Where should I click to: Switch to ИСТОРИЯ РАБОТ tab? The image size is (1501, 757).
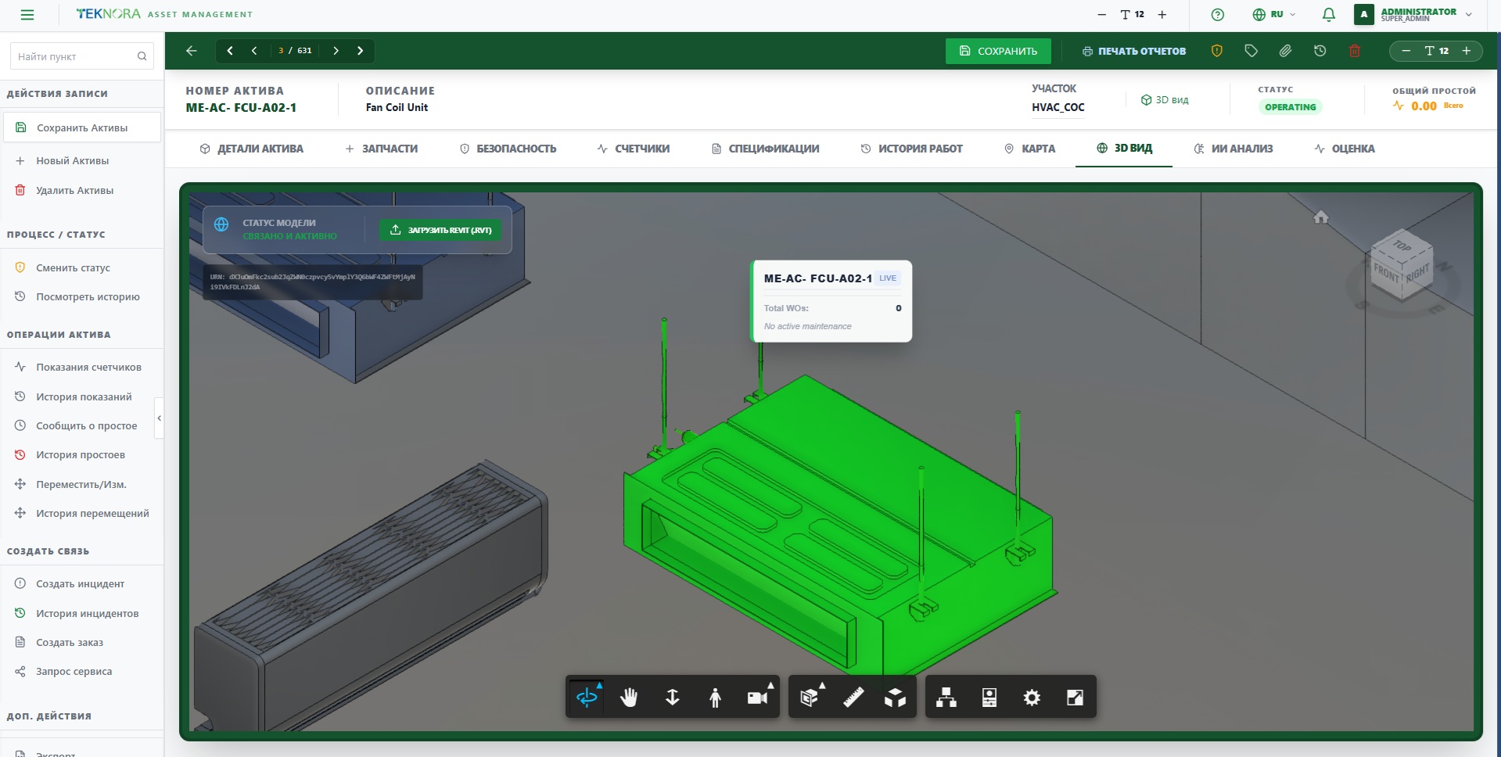click(912, 149)
